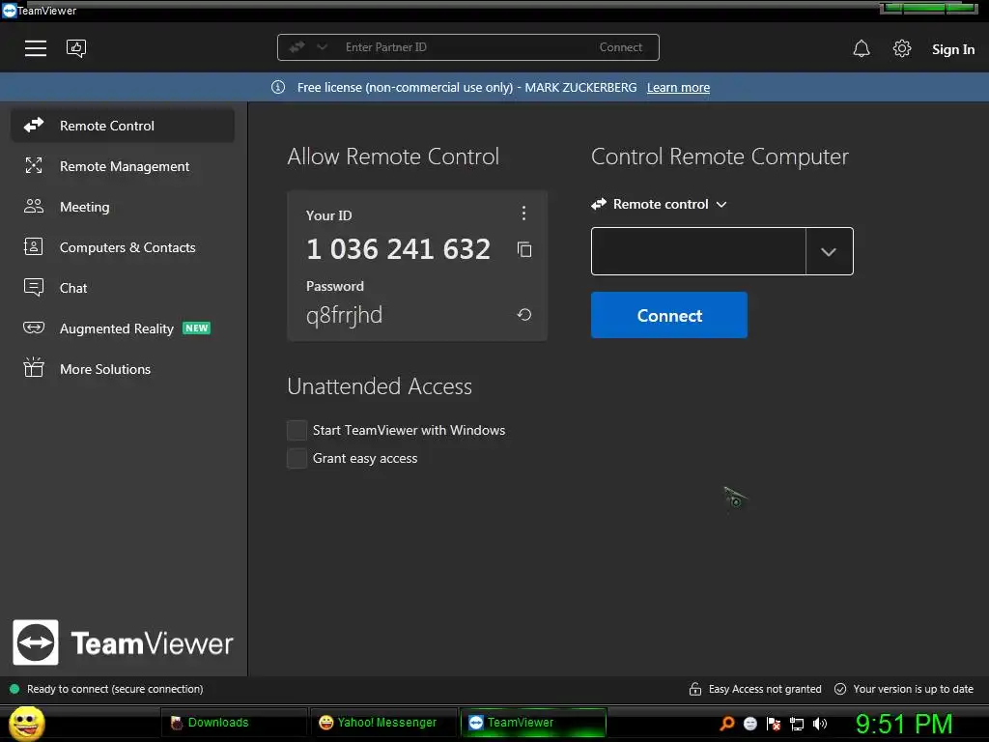Expand the Remote control mode dropdown
This screenshot has height=742, width=989.
point(659,205)
